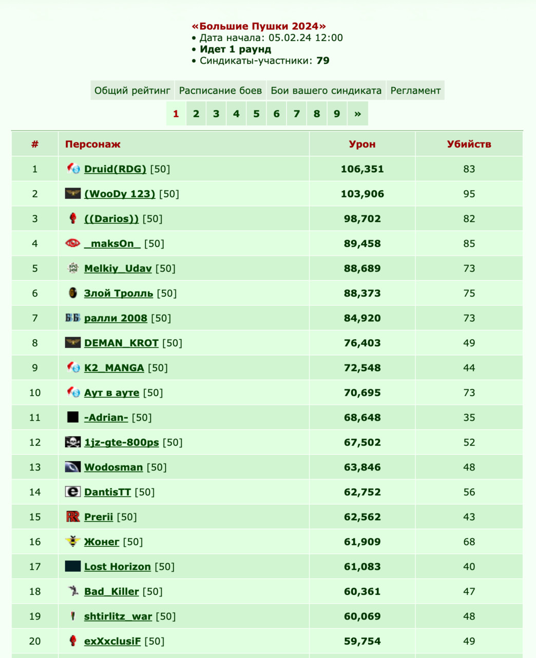
Task: Click the dark banner icon beside Lost Horizon
Action: pyautogui.click(x=73, y=566)
